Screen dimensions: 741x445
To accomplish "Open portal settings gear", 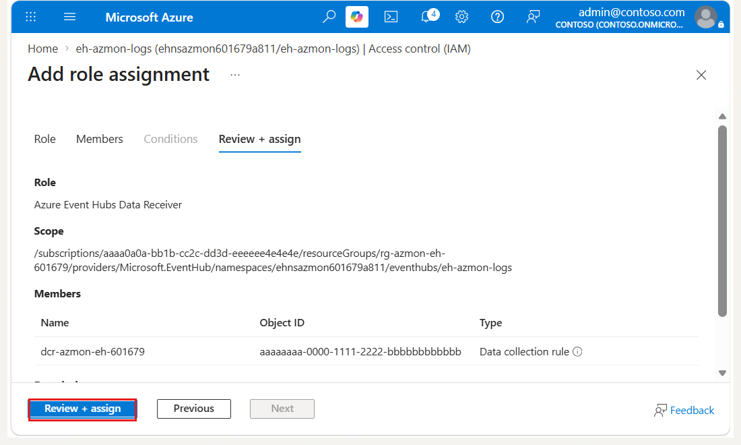I will [x=461, y=17].
